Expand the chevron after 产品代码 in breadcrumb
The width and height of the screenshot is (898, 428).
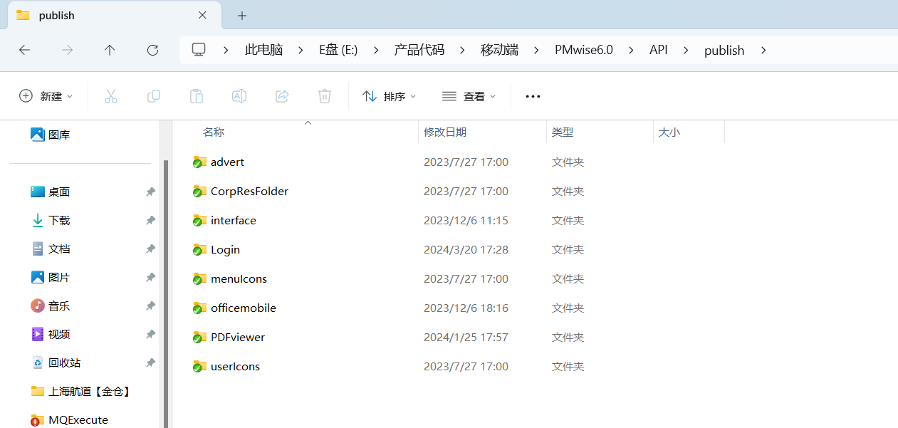tap(462, 50)
